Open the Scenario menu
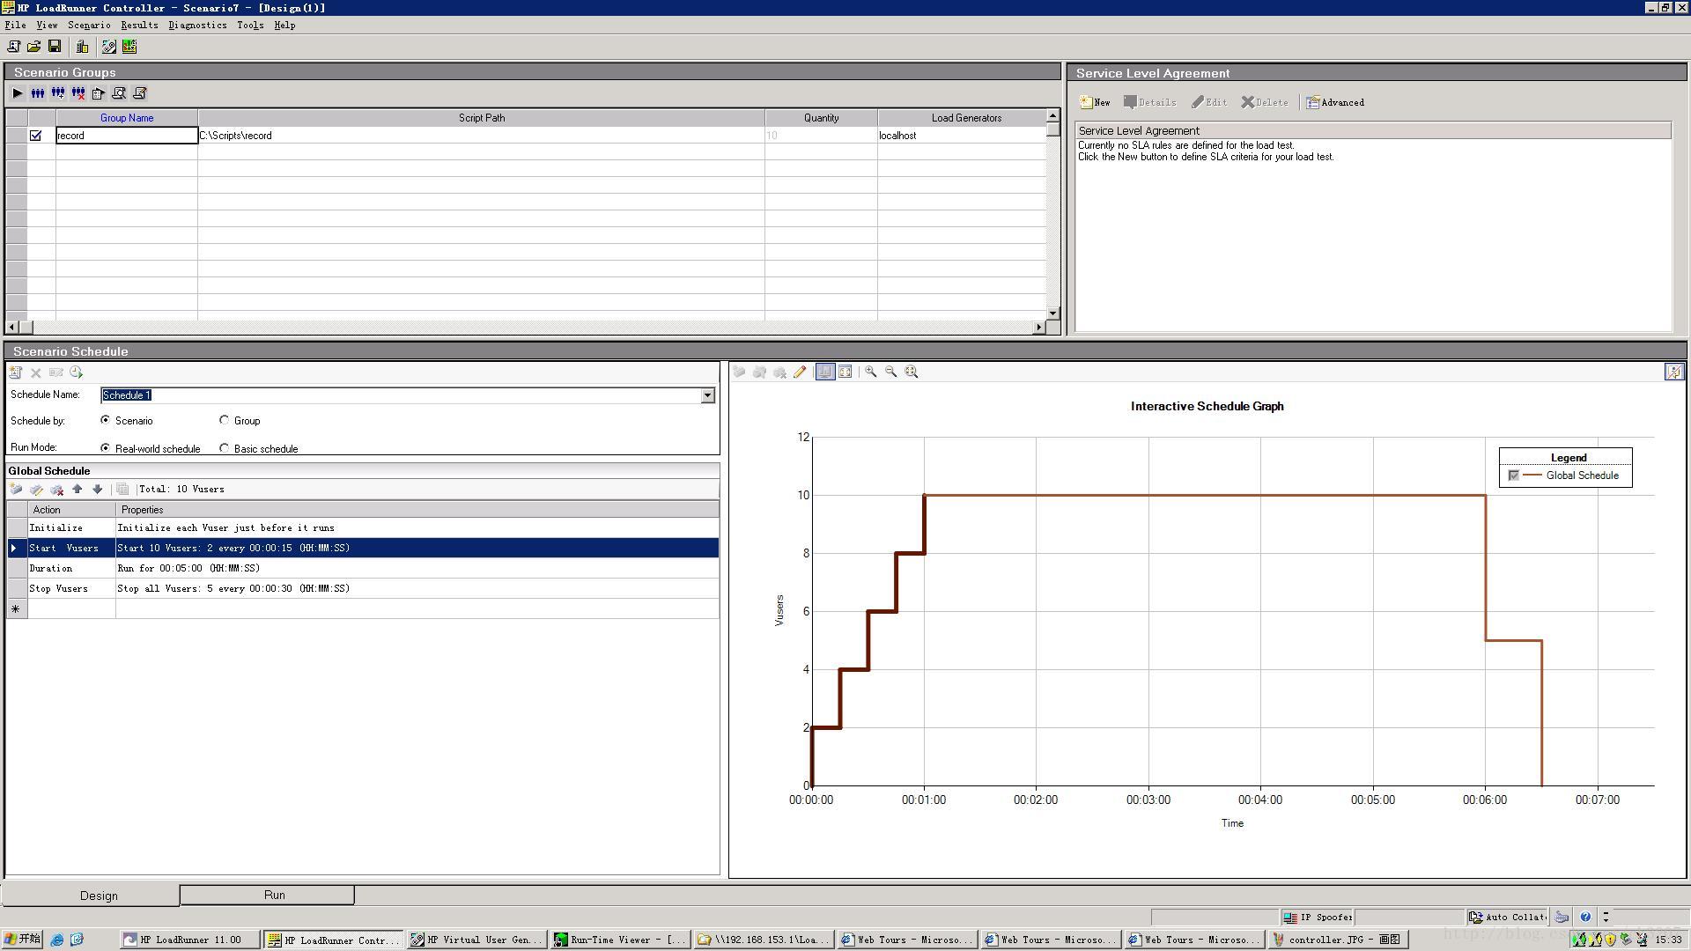 click(89, 26)
